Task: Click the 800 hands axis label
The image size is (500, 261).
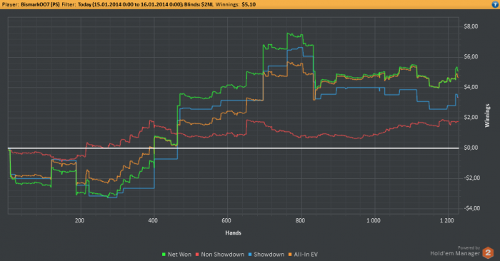Action: click(x=300, y=220)
